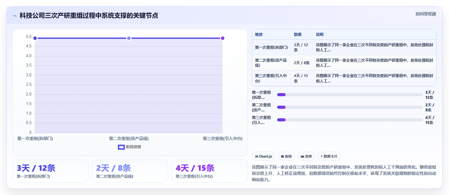This screenshot has width=449, height=195.
Task: Click 第三次重组(引入中台) label in data card
Action: (194, 176)
